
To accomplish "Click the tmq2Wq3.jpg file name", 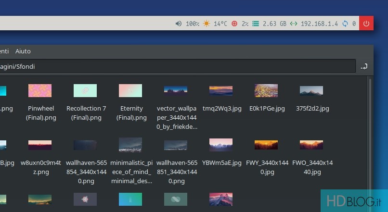I will point(222,109).
